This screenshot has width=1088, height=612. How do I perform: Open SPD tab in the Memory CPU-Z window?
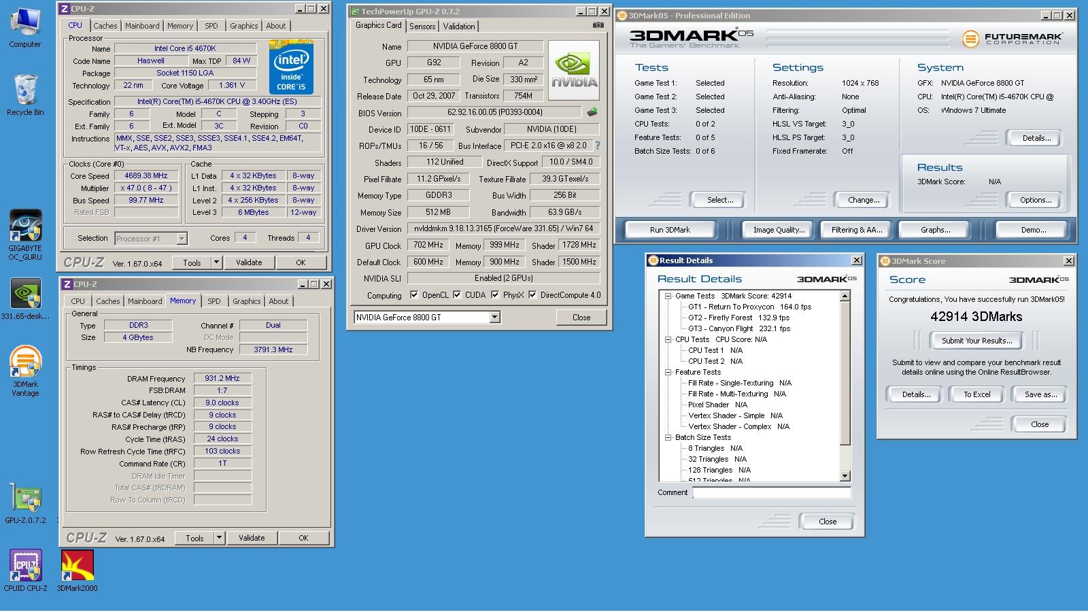(214, 301)
